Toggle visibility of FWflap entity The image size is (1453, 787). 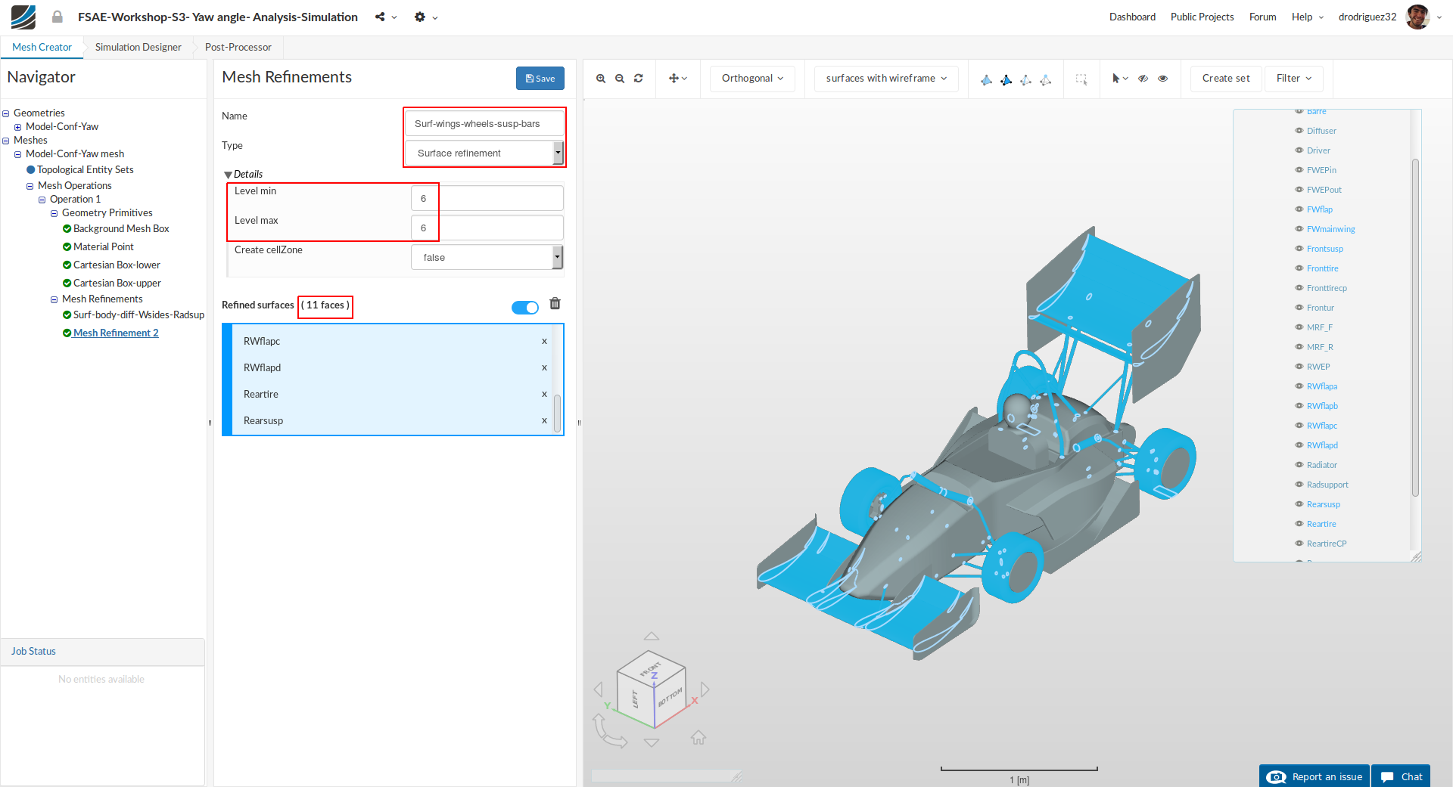coord(1299,209)
